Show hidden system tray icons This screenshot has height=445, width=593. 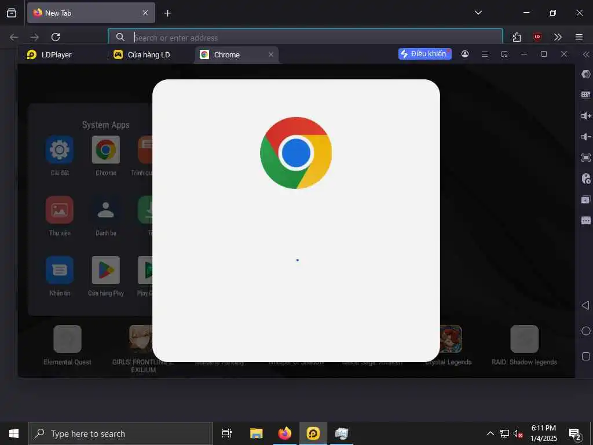[x=490, y=433]
